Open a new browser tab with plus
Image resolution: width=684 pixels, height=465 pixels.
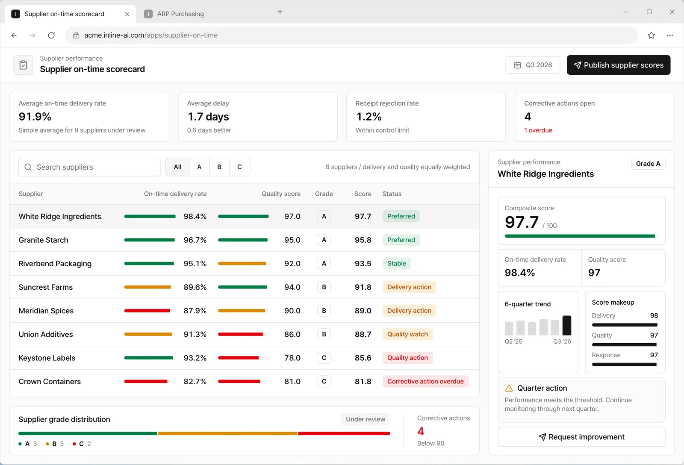click(x=280, y=12)
